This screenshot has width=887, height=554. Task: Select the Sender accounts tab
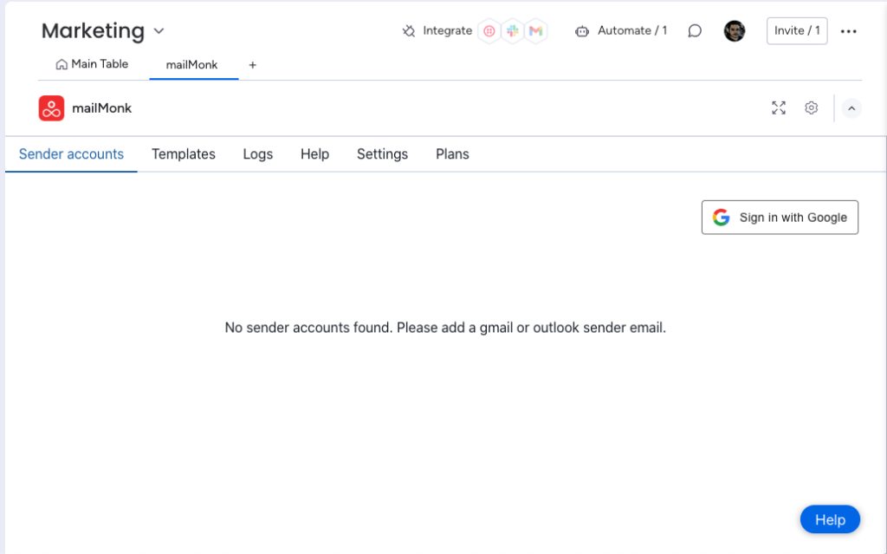pyautogui.click(x=71, y=154)
